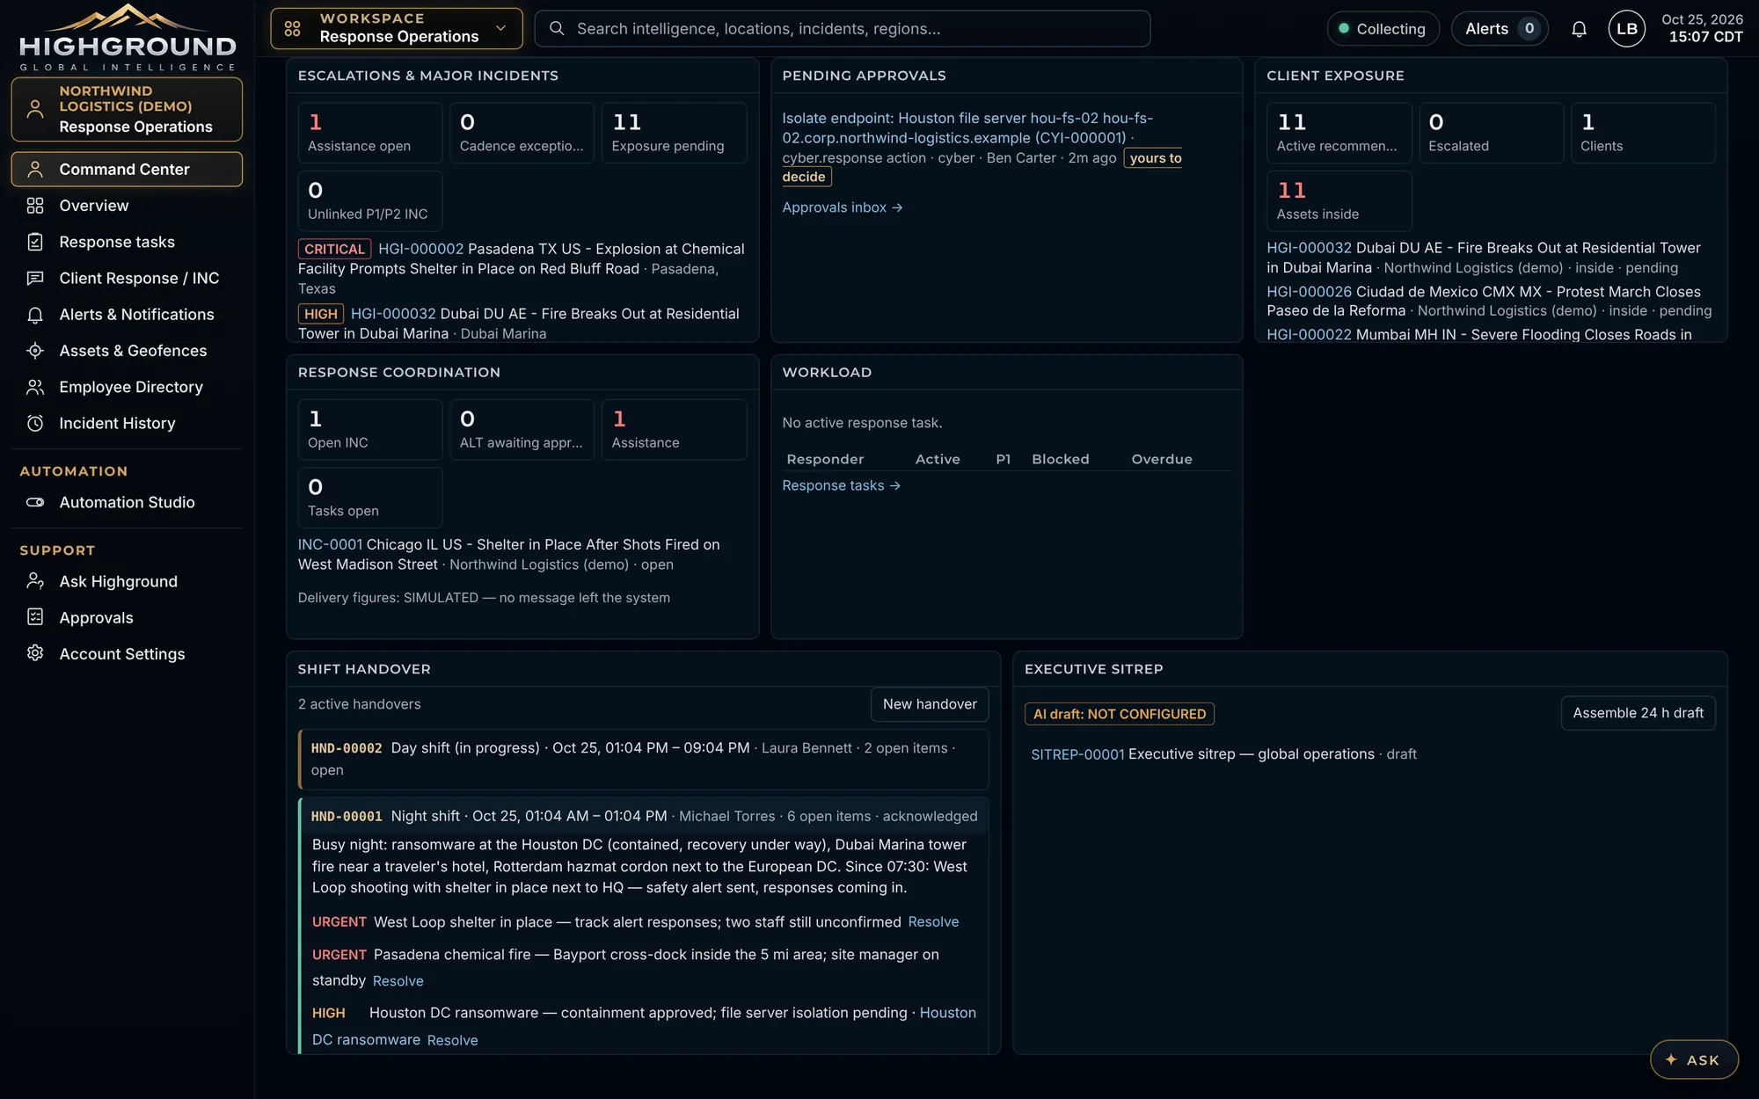The image size is (1759, 1099).
Task: Click Assemble 24 h draft button
Action: [x=1638, y=713]
